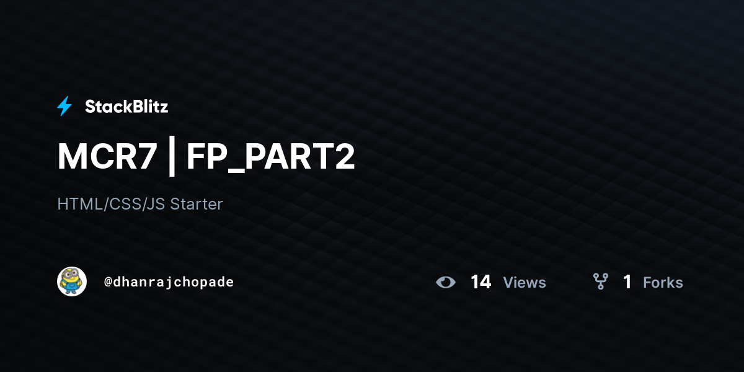Click the letter S in StackBlitz
The image size is (744, 372).
pos(90,107)
